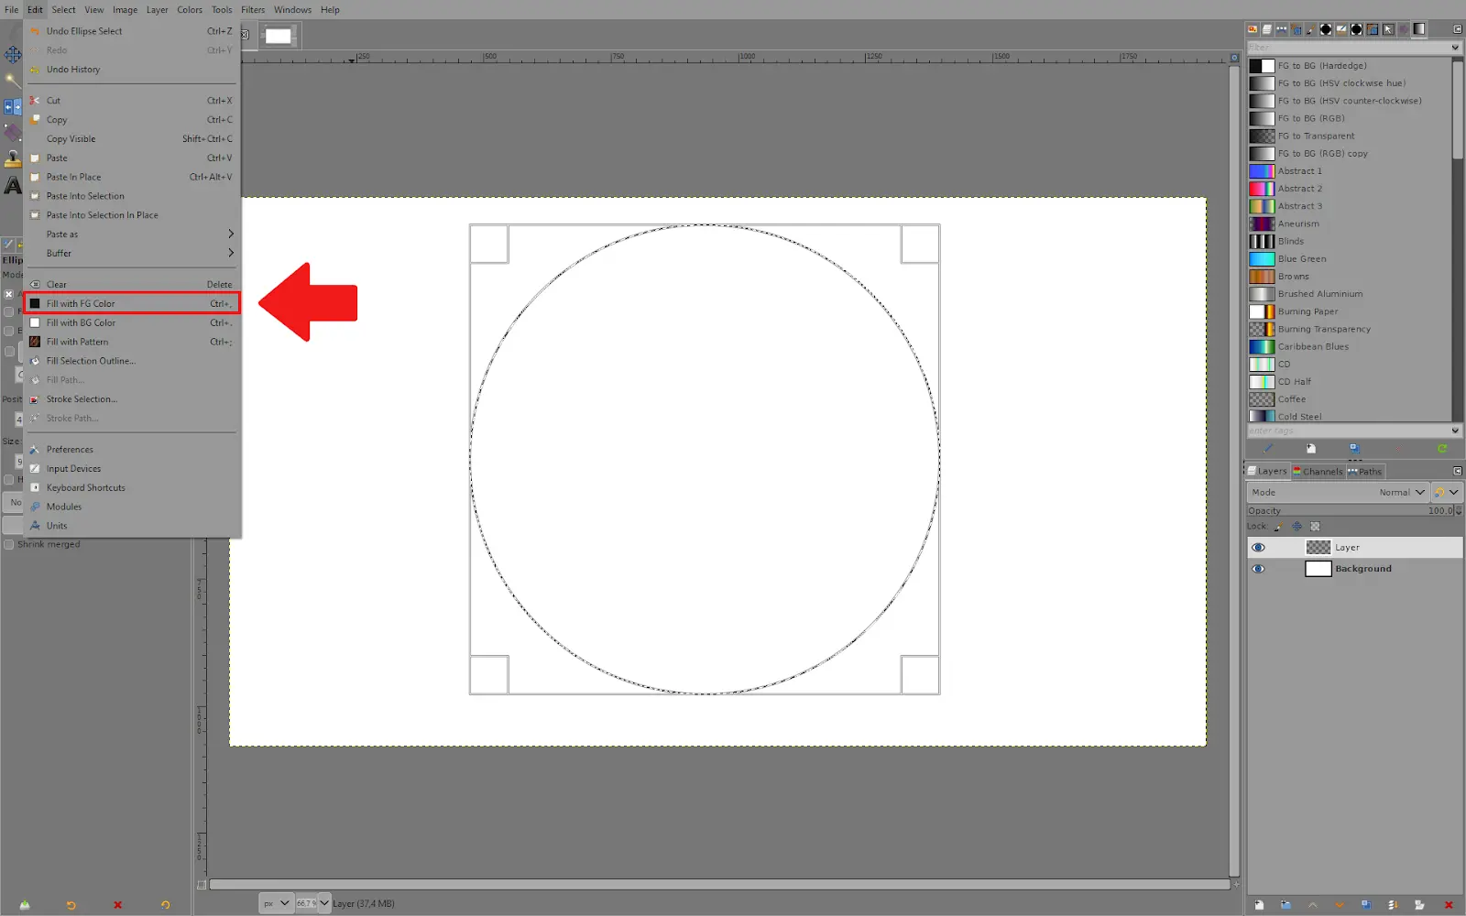The height and width of the screenshot is (916, 1466).
Task: Toggle the Shrink merged option
Action: tap(9, 543)
